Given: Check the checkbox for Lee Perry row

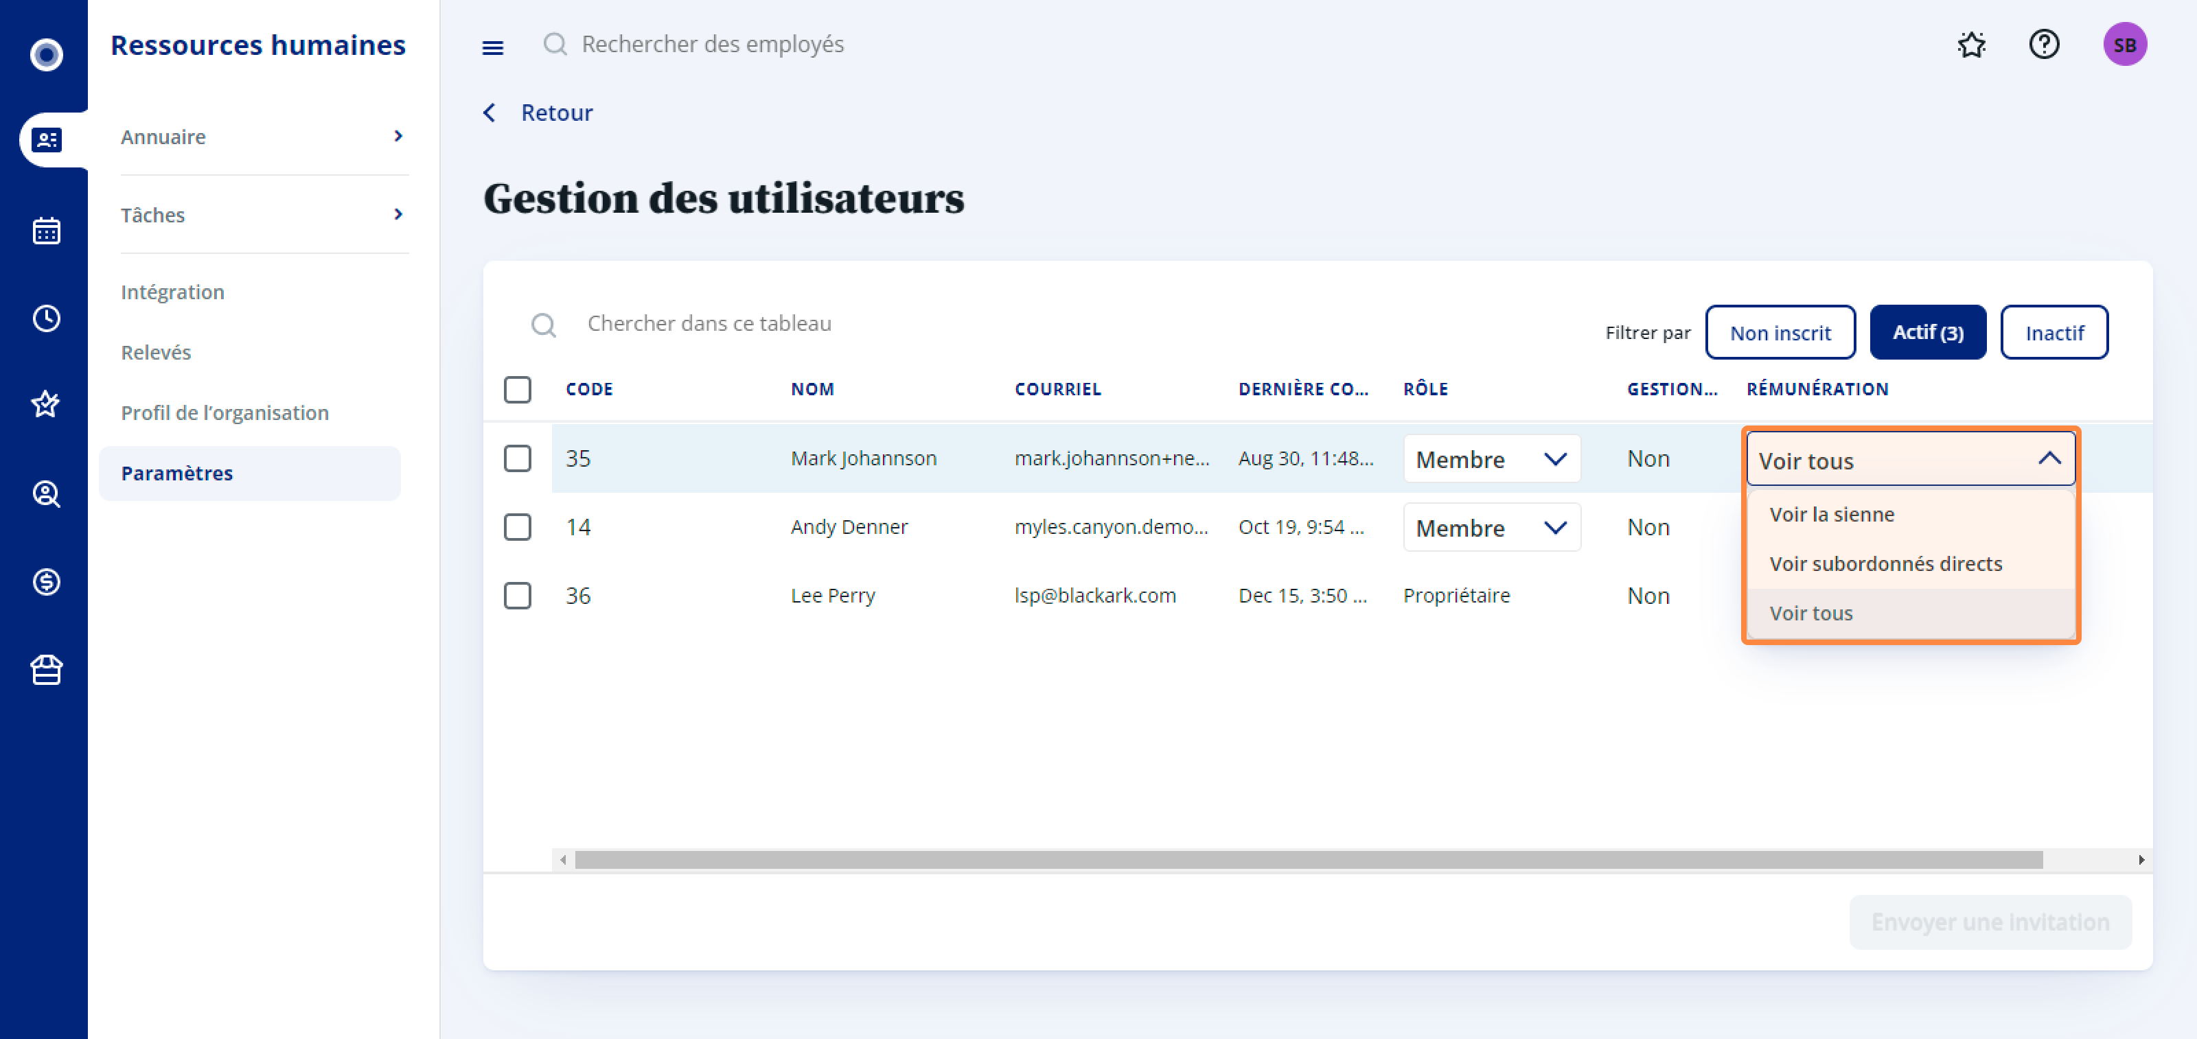Looking at the screenshot, I should pos(518,596).
